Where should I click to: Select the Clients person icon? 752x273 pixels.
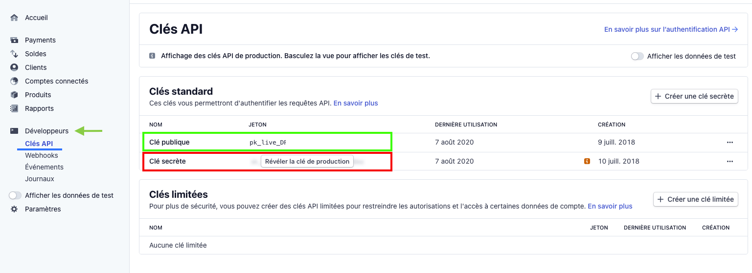point(14,67)
